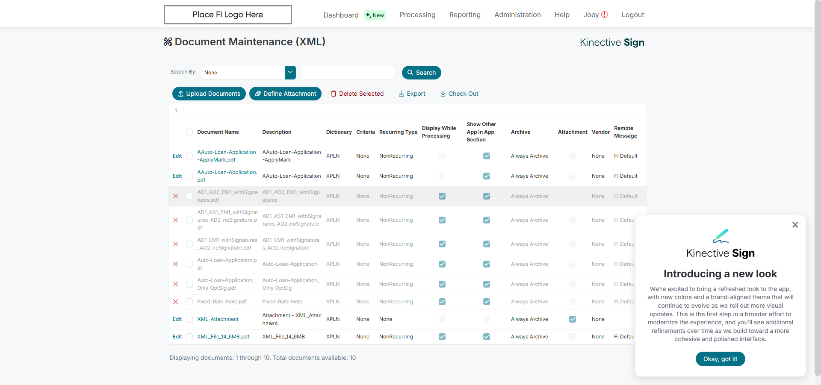Check the AAuto-Loan-Application-ApplyMark.pdf row checkbox

pyautogui.click(x=189, y=156)
